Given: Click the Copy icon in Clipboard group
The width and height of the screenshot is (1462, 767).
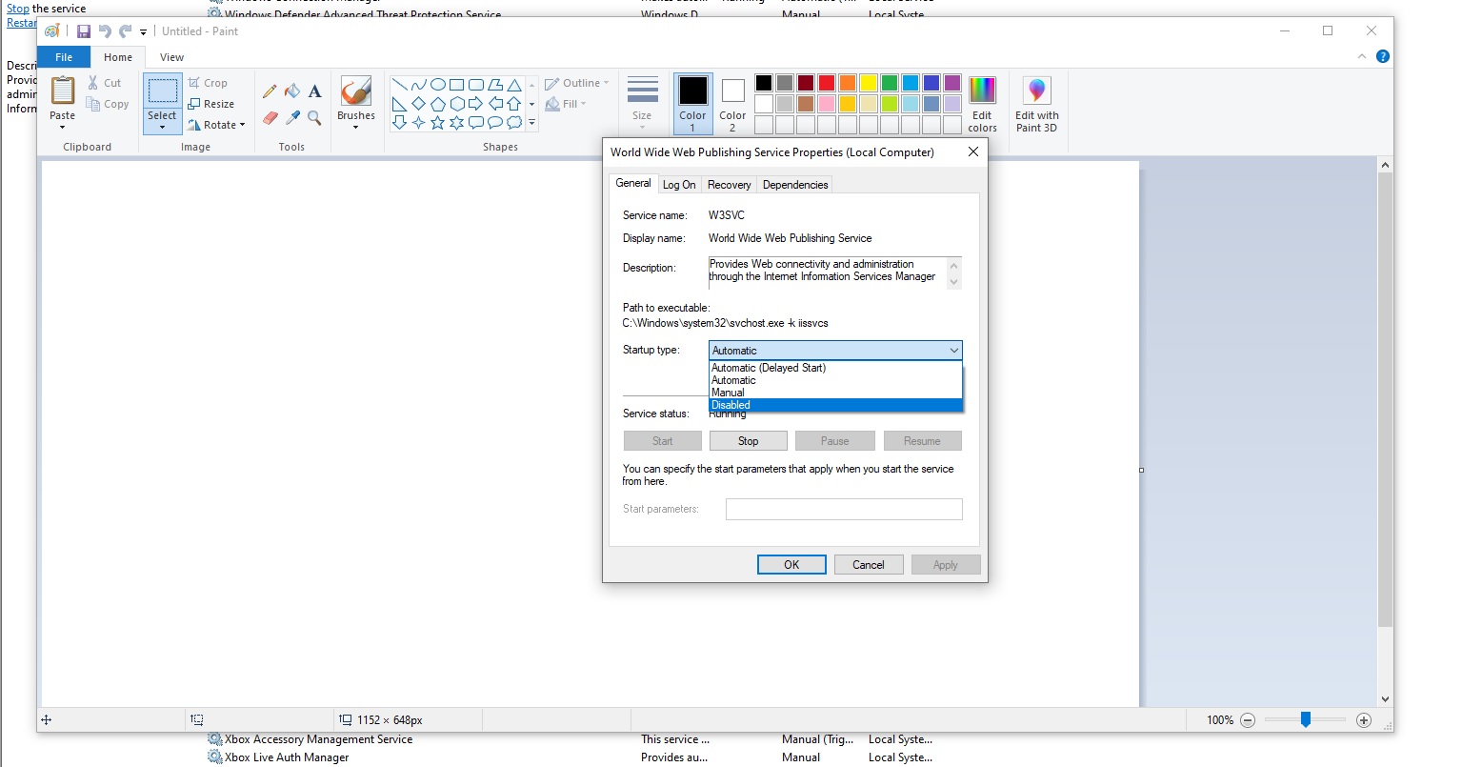Looking at the screenshot, I should point(93,104).
